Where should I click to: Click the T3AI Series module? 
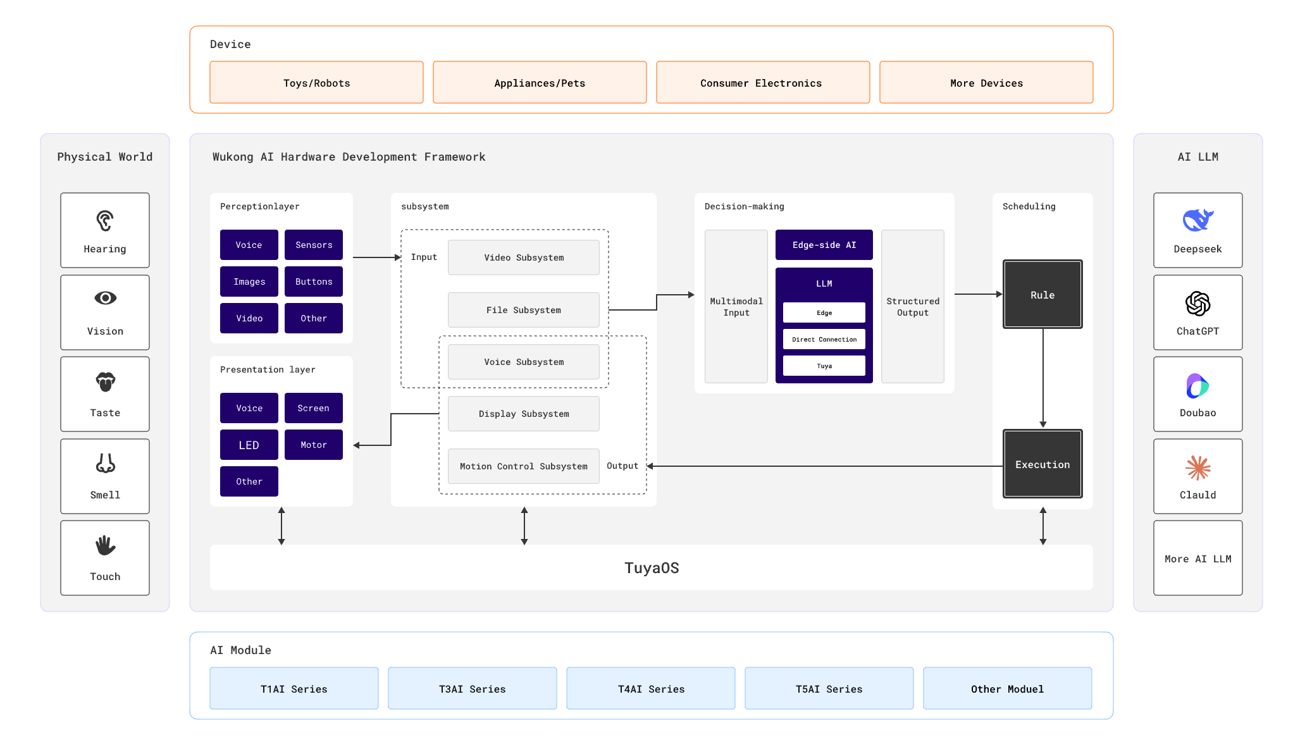[473, 688]
